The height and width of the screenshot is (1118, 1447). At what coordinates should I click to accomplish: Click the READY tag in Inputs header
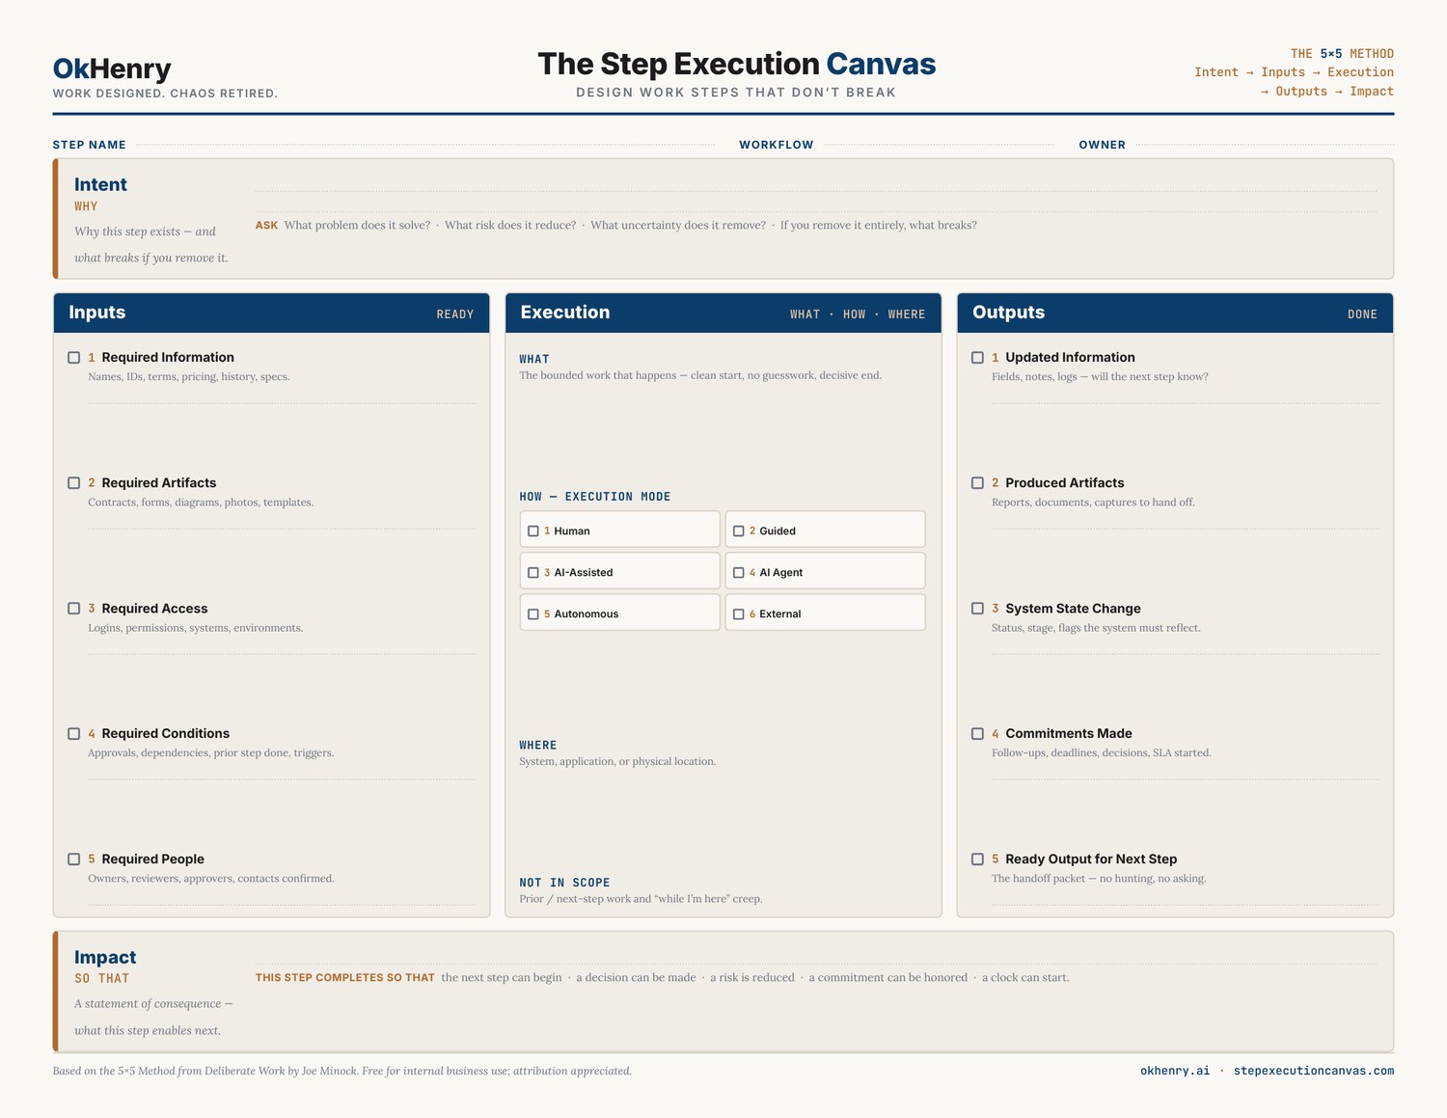click(455, 314)
